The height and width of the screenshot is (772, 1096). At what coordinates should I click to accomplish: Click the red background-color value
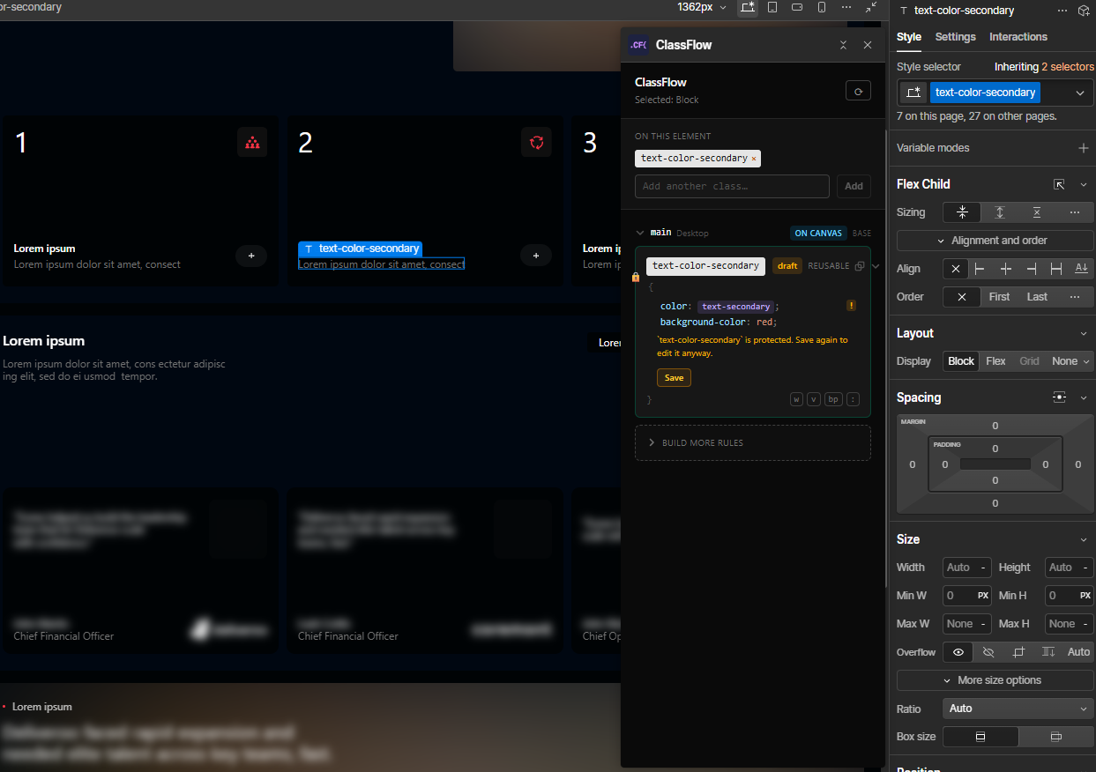[764, 323]
